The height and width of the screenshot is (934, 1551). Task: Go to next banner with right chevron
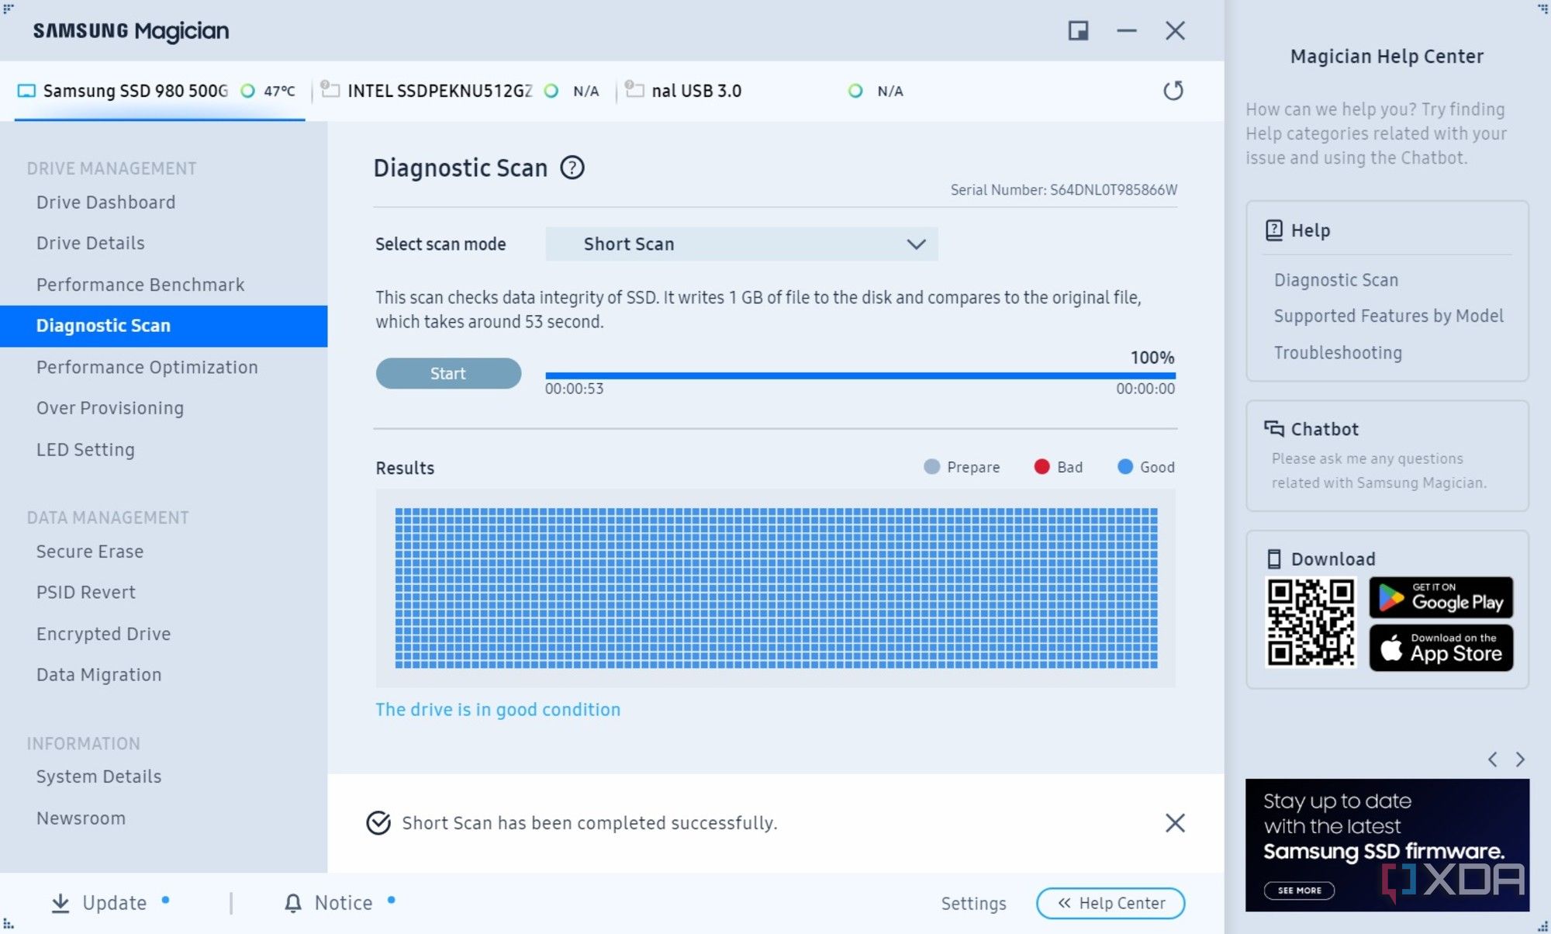(x=1520, y=759)
